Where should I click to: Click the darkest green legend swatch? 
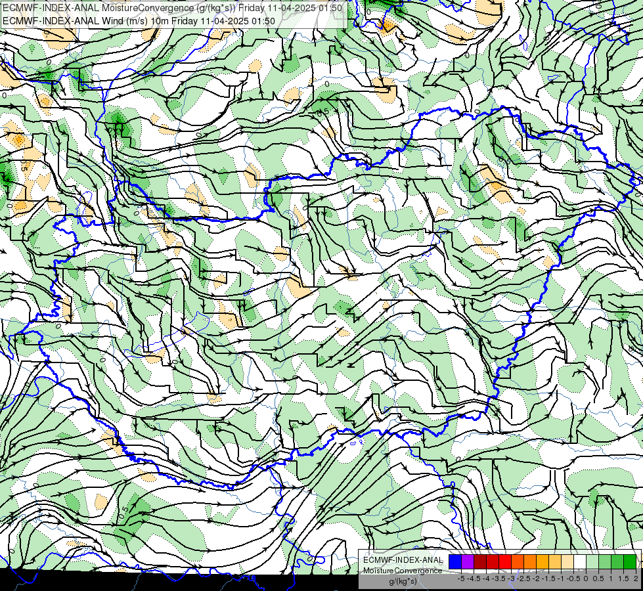click(x=630, y=561)
